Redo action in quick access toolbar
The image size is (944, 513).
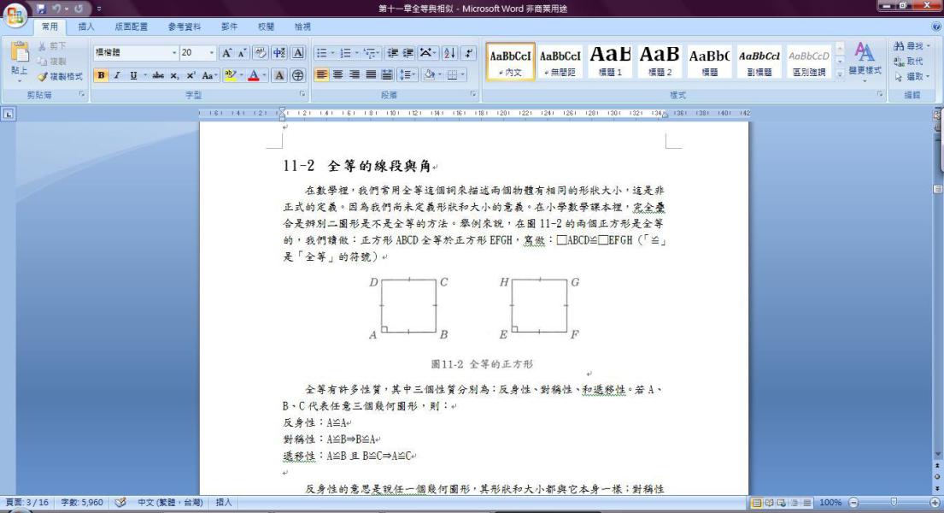pos(79,9)
